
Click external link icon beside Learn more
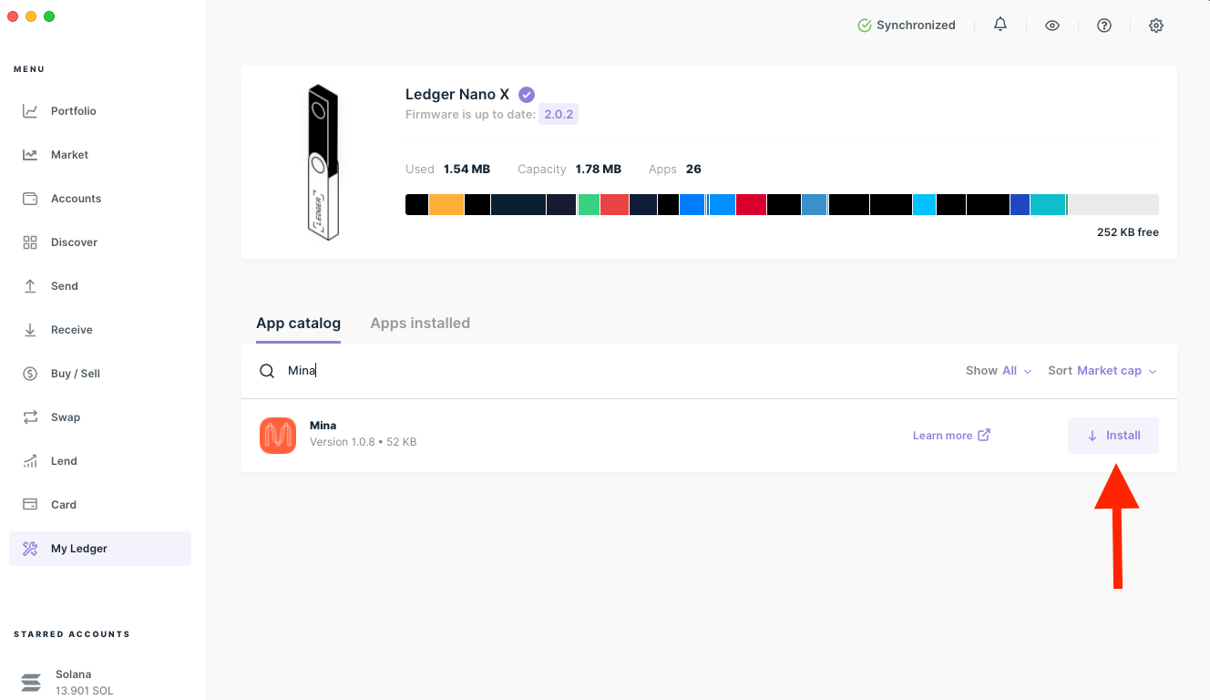pyautogui.click(x=984, y=435)
